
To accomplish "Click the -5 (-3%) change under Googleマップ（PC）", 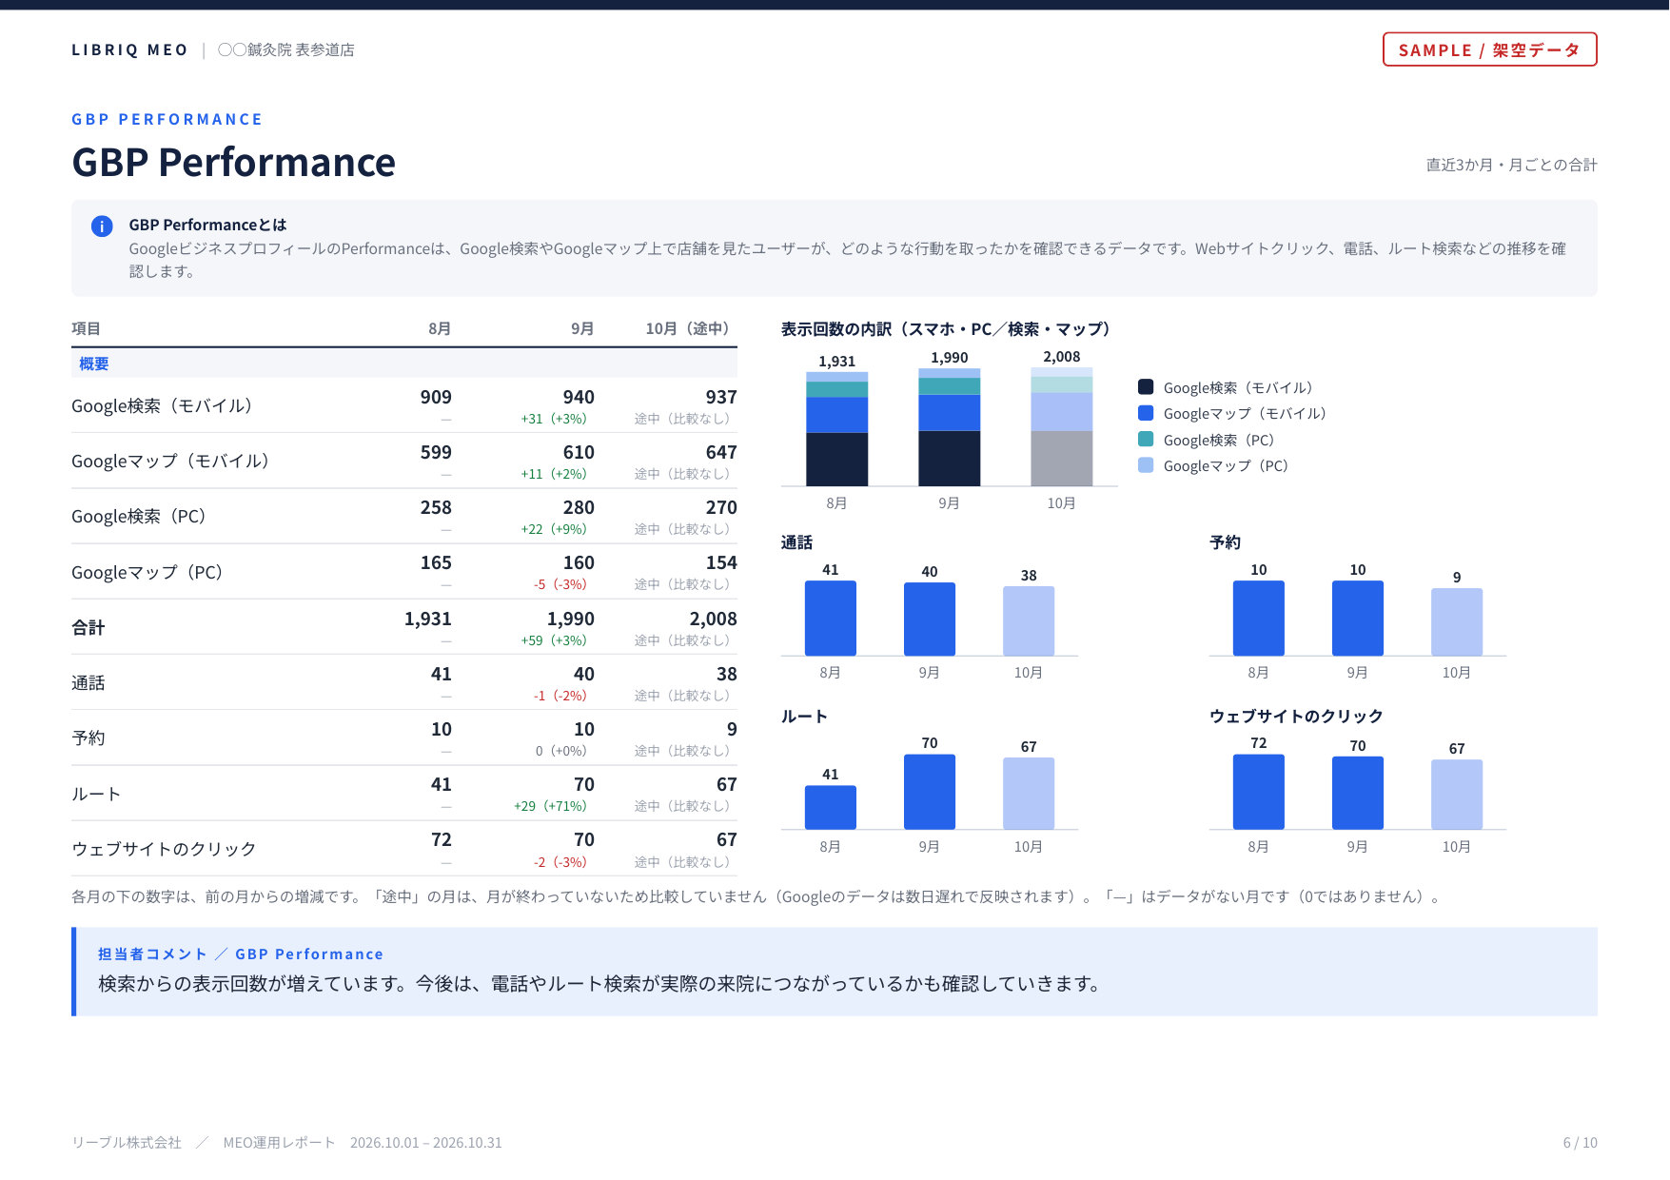I will [x=560, y=584].
